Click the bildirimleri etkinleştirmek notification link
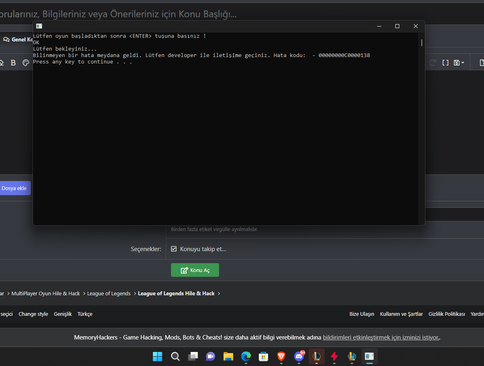 [x=381, y=337]
